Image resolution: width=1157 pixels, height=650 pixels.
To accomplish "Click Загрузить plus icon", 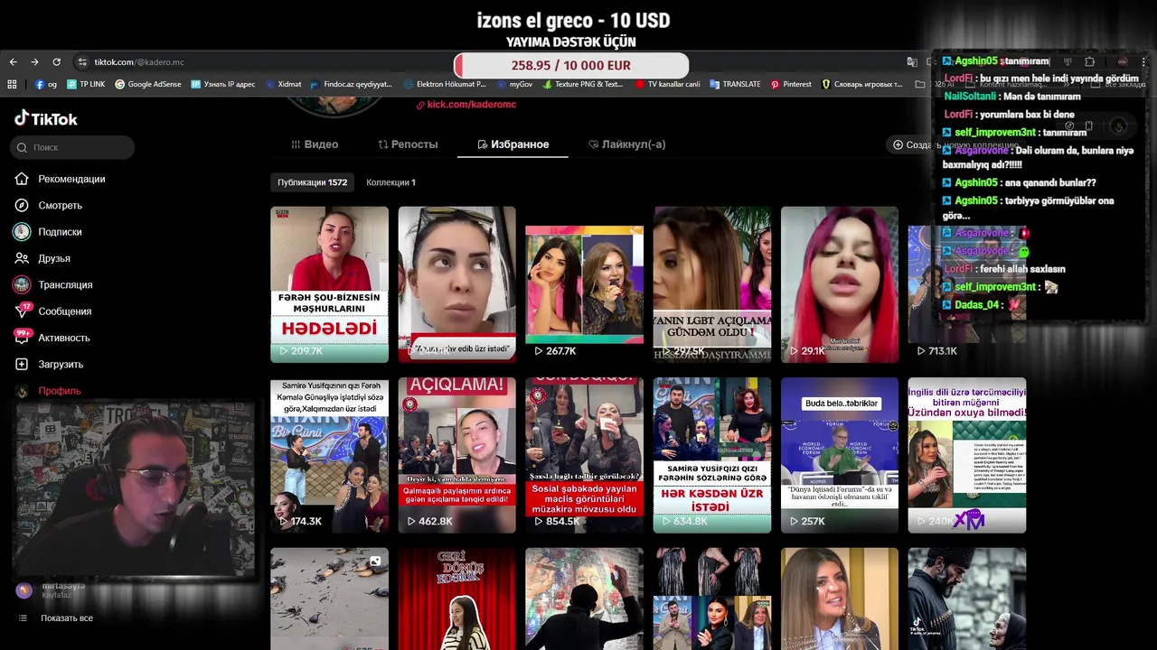I will tap(22, 364).
